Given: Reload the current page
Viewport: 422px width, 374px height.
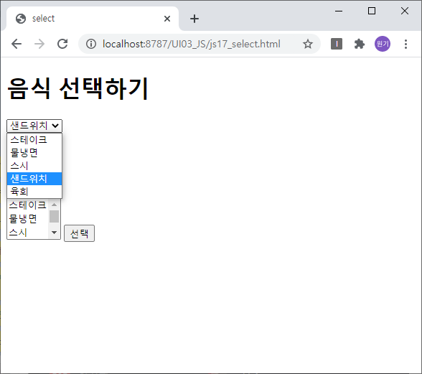Looking at the screenshot, I should (62, 44).
